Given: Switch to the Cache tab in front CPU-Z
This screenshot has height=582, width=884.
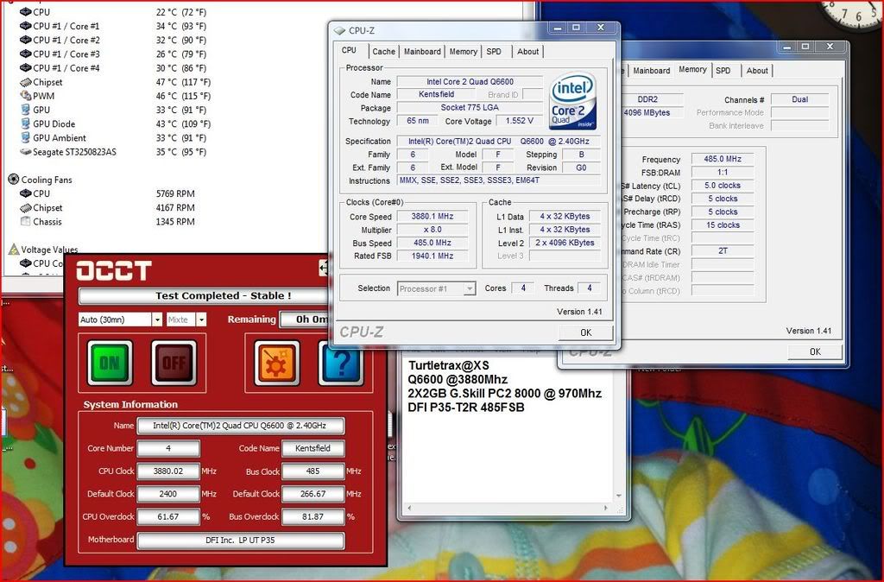Looking at the screenshot, I should pos(383,51).
